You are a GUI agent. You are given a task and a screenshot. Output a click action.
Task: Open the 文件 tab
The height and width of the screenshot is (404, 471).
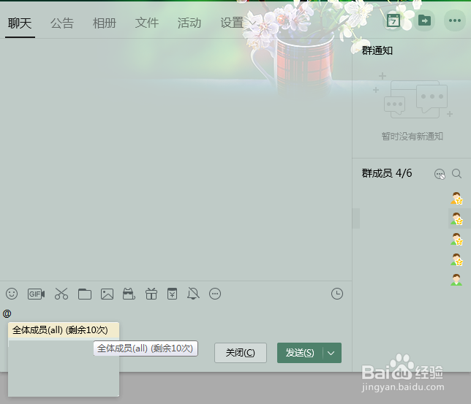[x=147, y=23]
